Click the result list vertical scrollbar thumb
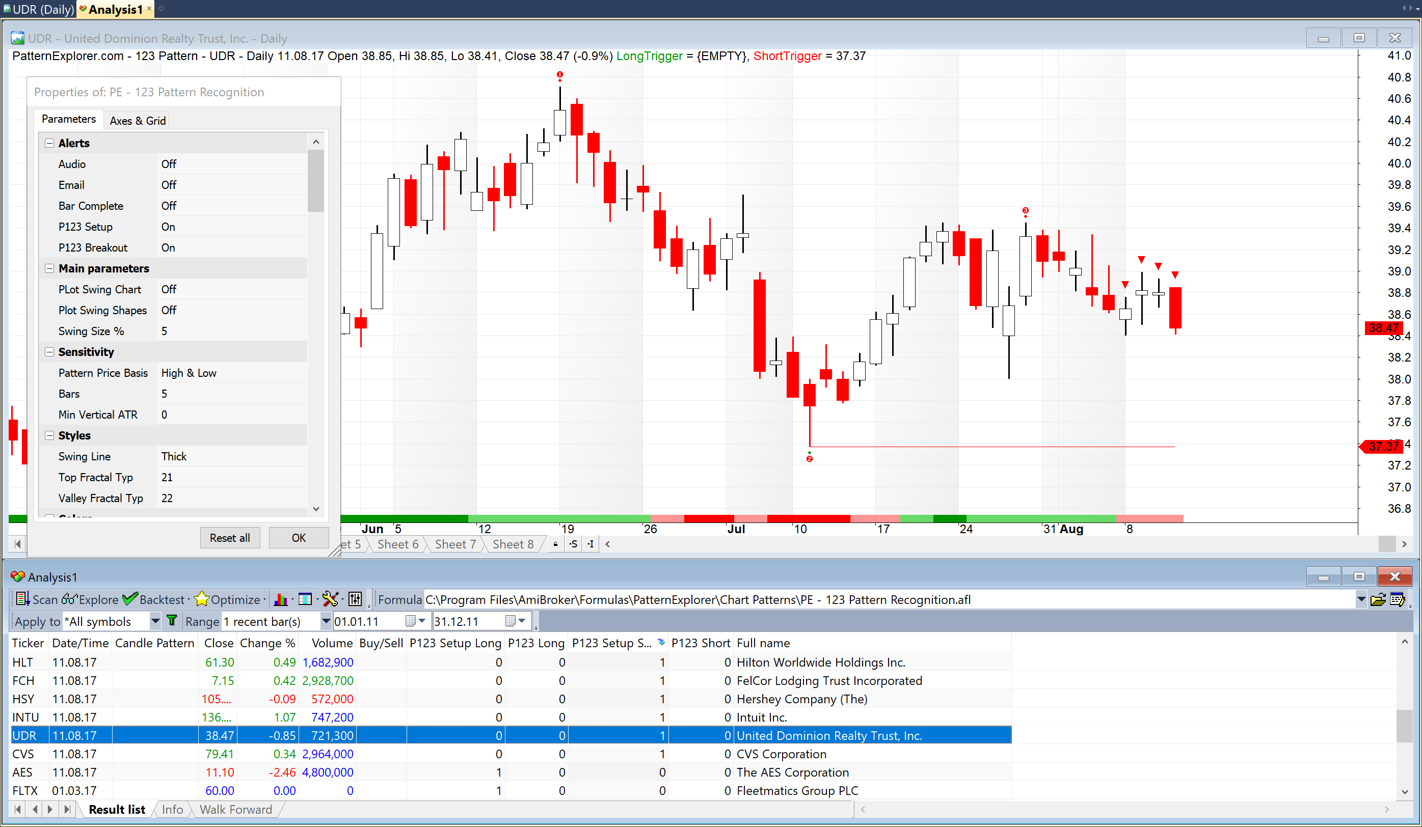Screen dimensions: 1422x827 pyautogui.click(x=1404, y=726)
